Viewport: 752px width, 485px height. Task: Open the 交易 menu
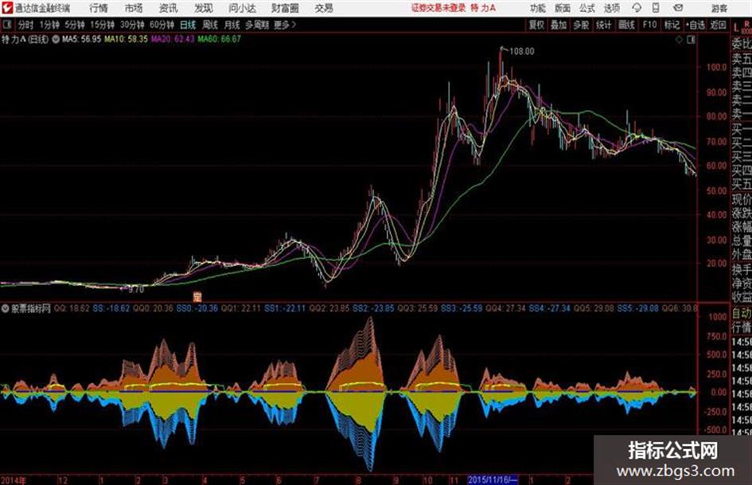point(324,8)
